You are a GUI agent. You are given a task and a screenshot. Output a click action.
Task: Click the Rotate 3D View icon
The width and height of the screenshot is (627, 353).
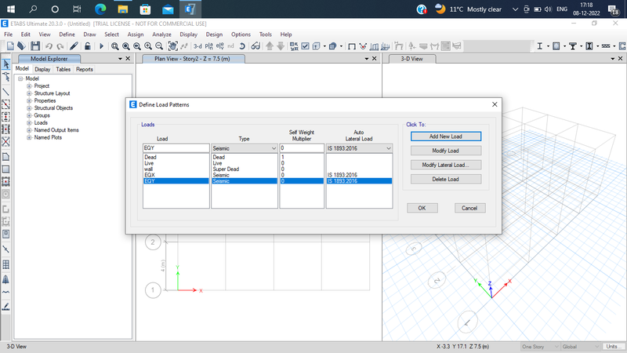coord(242,46)
